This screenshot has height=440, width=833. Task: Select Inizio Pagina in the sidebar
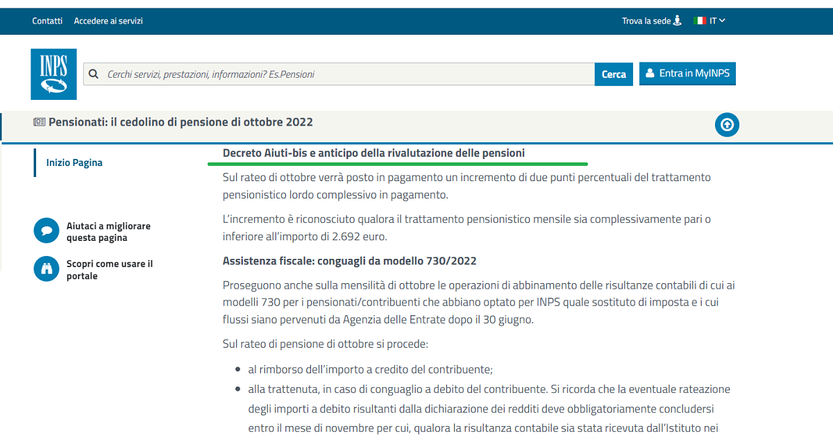74,162
